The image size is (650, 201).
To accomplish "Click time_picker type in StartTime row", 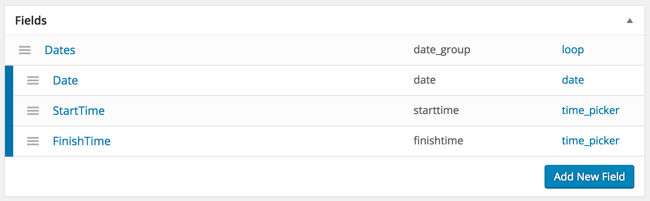I will click(x=590, y=110).
